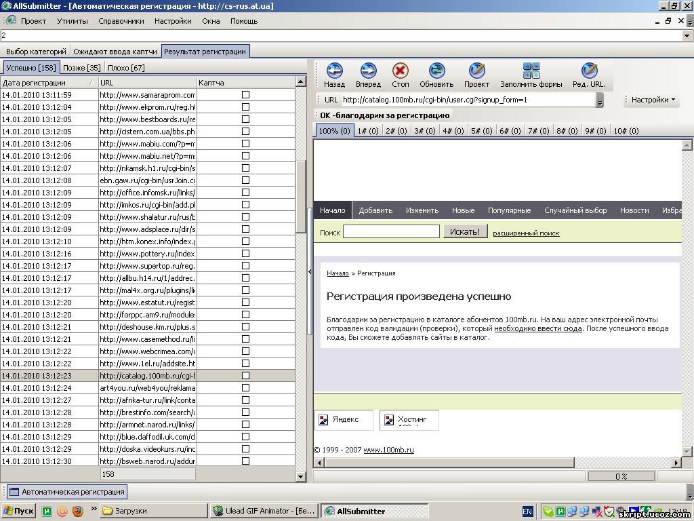Screen dimensions: 694x521
Task: Expand the URL address dropdown arrow
Action: point(600,100)
